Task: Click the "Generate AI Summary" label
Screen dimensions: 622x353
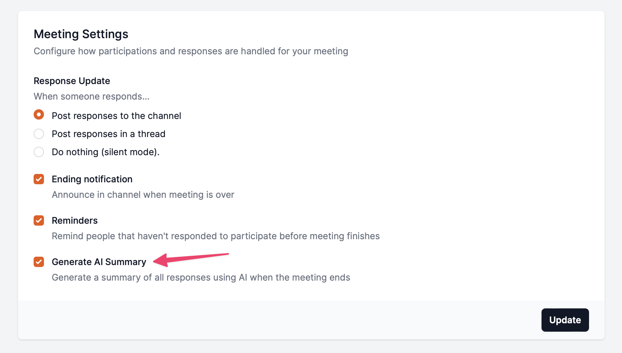Action: (99, 262)
